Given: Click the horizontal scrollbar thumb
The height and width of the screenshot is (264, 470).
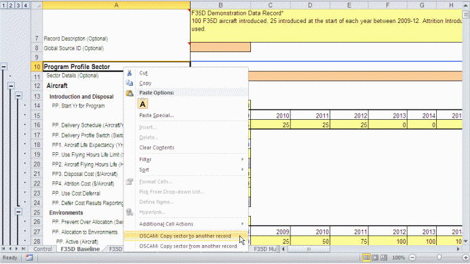Looking at the screenshot, I should tap(309, 248).
